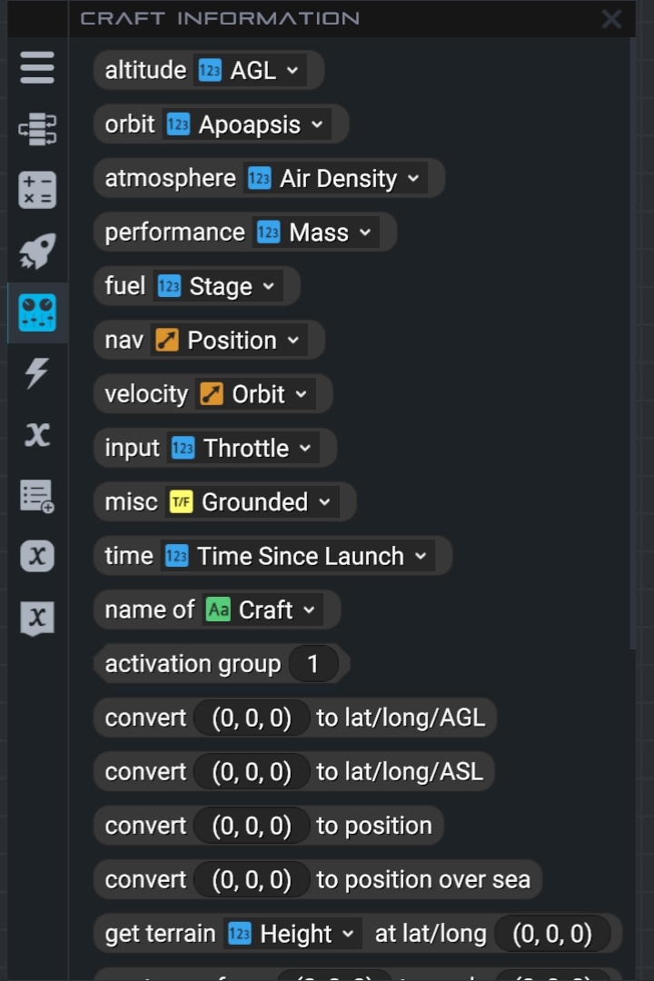Select the program flow blocks category icon
The height and width of the screenshot is (981, 654).
pyautogui.click(x=37, y=129)
